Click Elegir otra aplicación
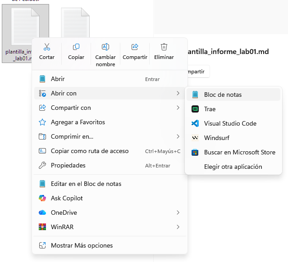The image size is (288, 262). 233,167
